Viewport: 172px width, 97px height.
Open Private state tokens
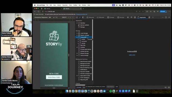86,49
